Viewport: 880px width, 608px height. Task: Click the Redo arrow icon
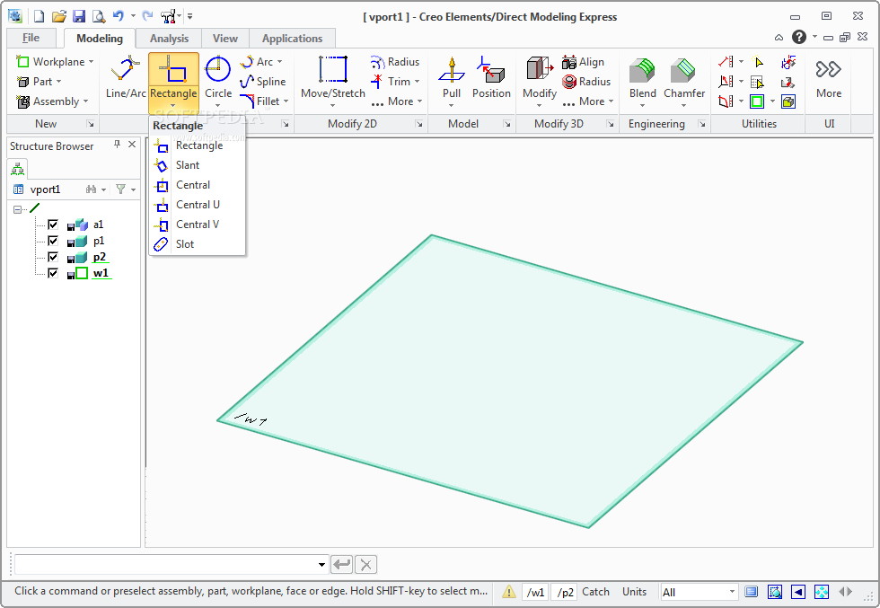[x=147, y=16]
